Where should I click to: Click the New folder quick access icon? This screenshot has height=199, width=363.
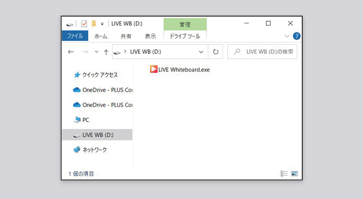(93, 24)
